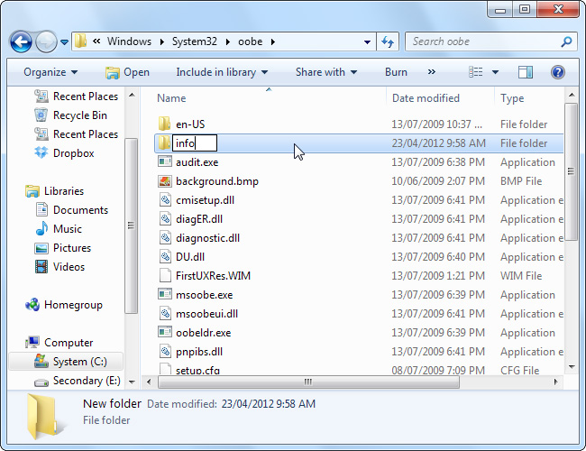Sort by Date modified column
Viewport: 586px width, 451px height.
pos(426,98)
